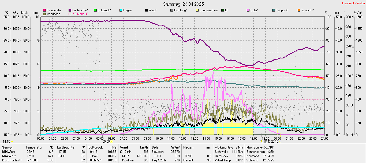Viewport: 366px width, 163px height.
Task: Select the Windböen legend label
Action: 53,14
